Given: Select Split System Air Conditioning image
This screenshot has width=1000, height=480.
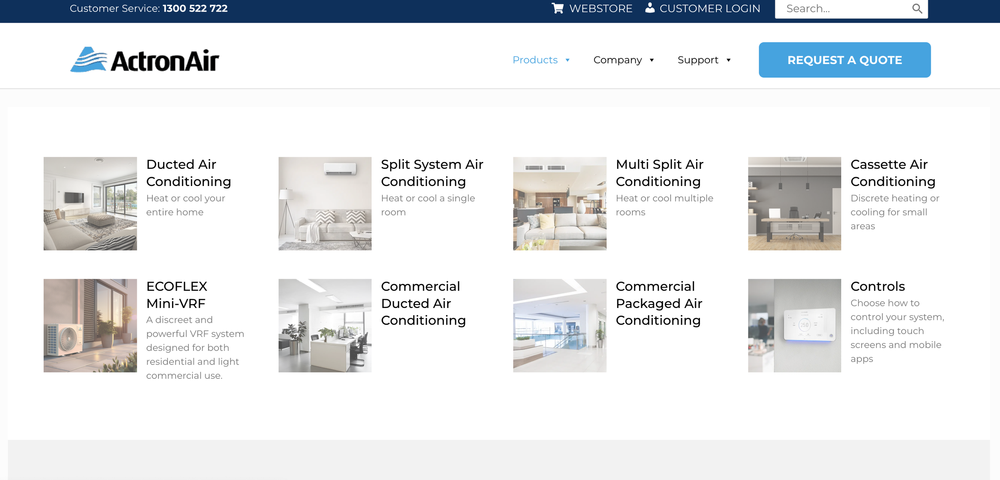Looking at the screenshot, I should (x=325, y=204).
